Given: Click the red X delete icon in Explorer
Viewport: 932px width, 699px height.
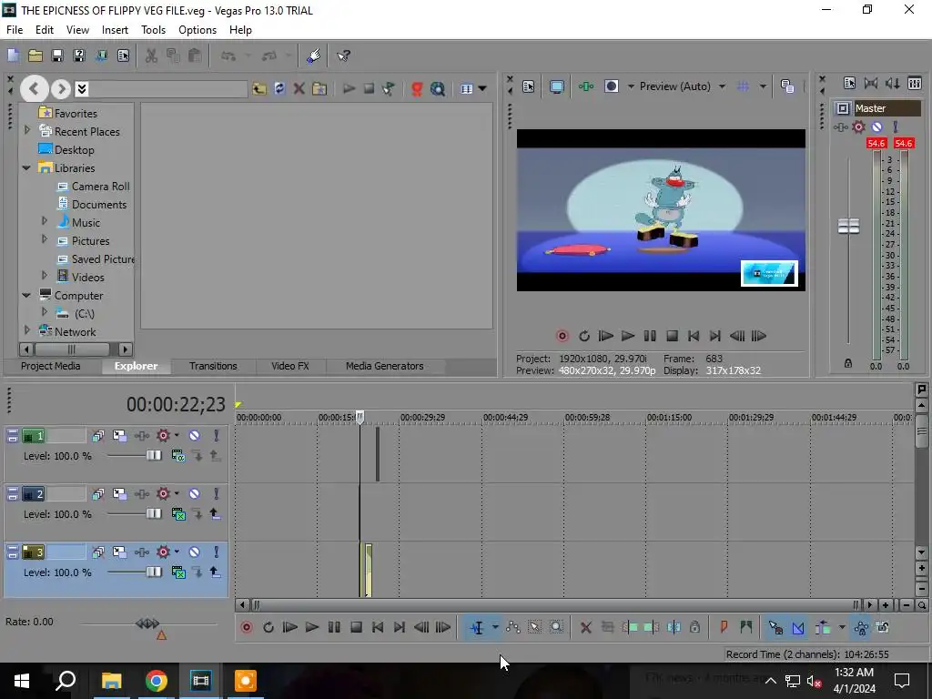Looking at the screenshot, I should click(x=299, y=89).
